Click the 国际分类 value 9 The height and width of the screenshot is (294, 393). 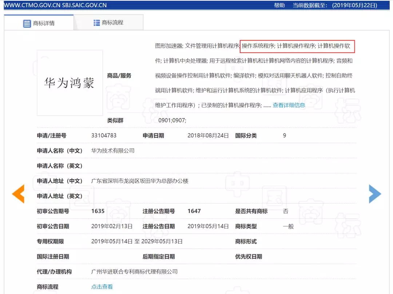click(284, 135)
